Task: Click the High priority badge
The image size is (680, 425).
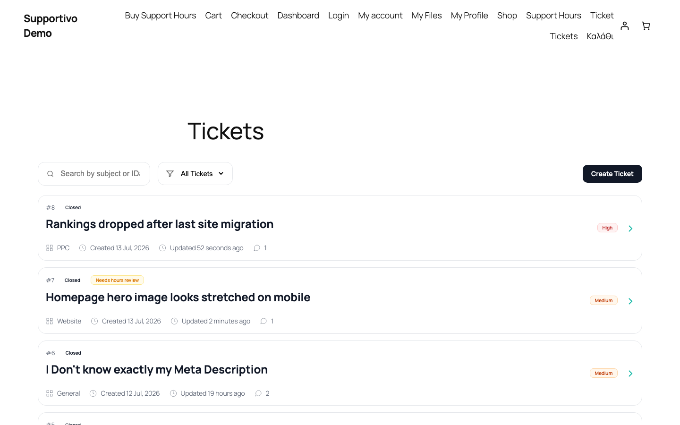Action: pos(607,228)
